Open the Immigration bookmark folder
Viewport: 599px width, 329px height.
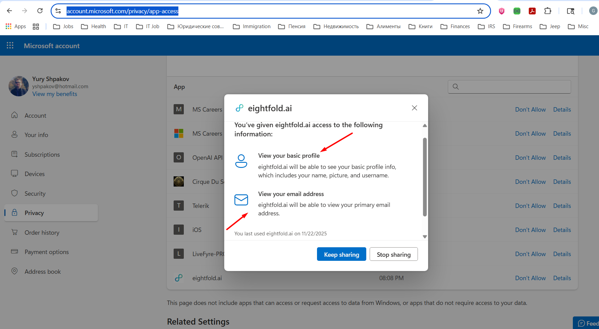click(251, 26)
